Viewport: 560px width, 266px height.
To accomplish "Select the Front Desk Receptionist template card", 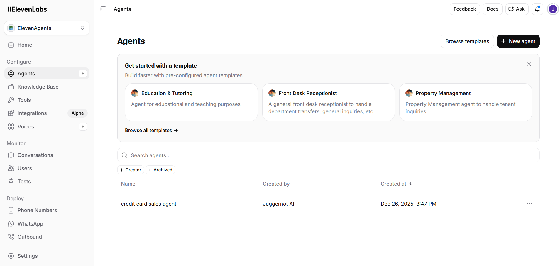I will pyautogui.click(x=328, y=102).
